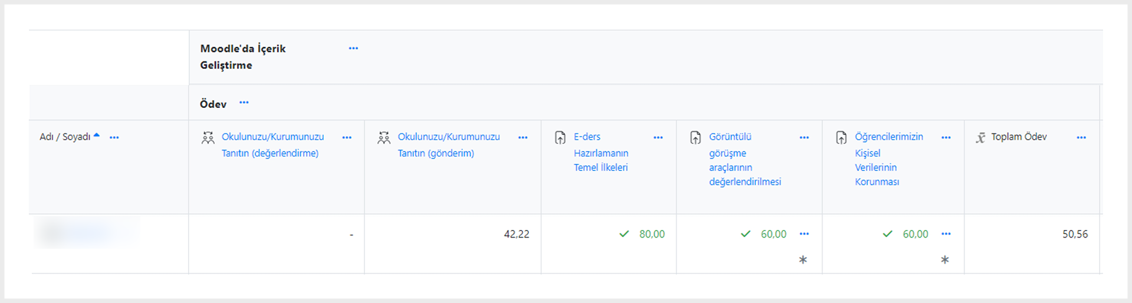Click the 60,00 grade under Görüntülü görüşme
Viewport: 1132px width, 303px height.
click(774, 234)
